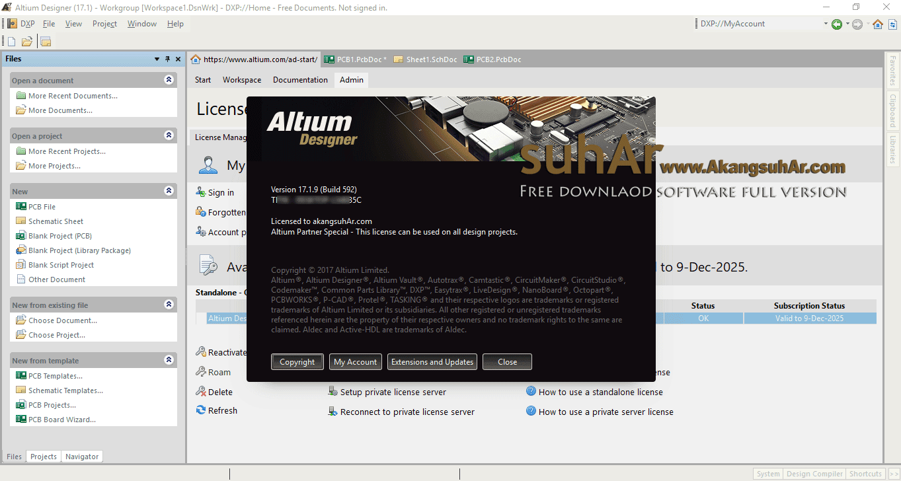Click Reconnect to private license server
This screenshot has height=481, width=901.
click(401, 412)
